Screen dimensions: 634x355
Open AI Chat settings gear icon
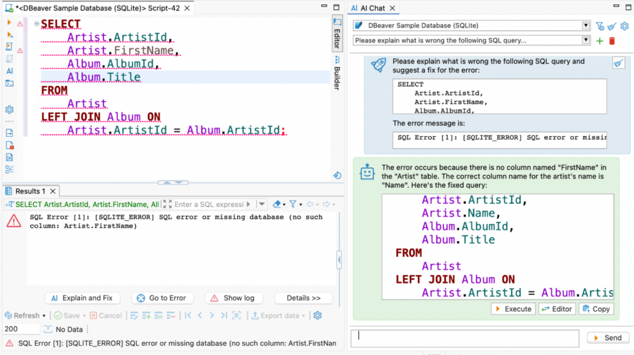coord(625,26)
